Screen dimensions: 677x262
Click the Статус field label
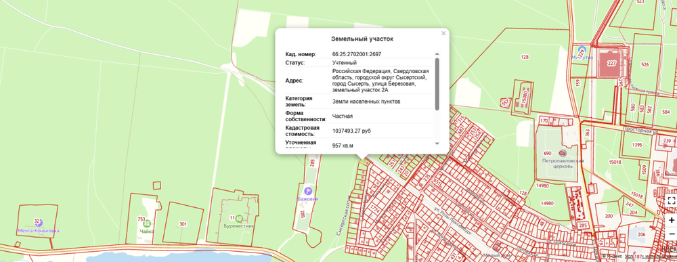tap(295, 62)
